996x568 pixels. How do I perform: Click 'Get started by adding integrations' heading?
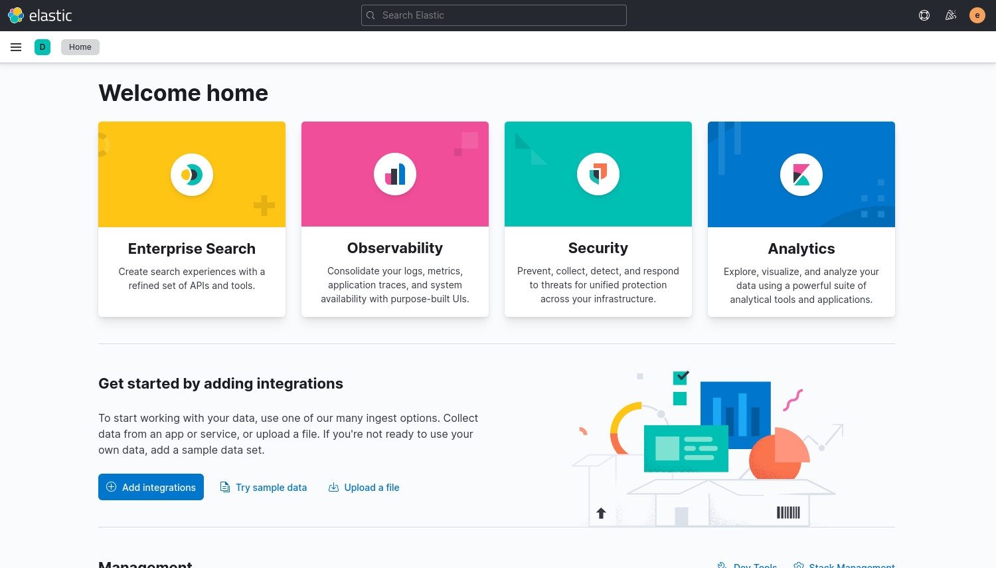(220, 383)
